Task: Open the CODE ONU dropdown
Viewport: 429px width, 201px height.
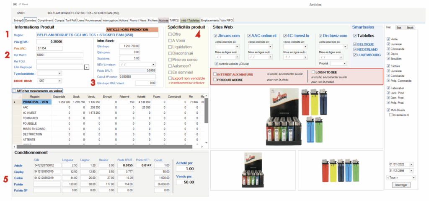Action: tap(58, 80)
